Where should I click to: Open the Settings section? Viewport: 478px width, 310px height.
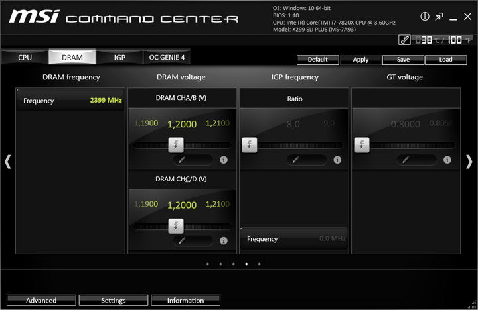click(114, 300)
